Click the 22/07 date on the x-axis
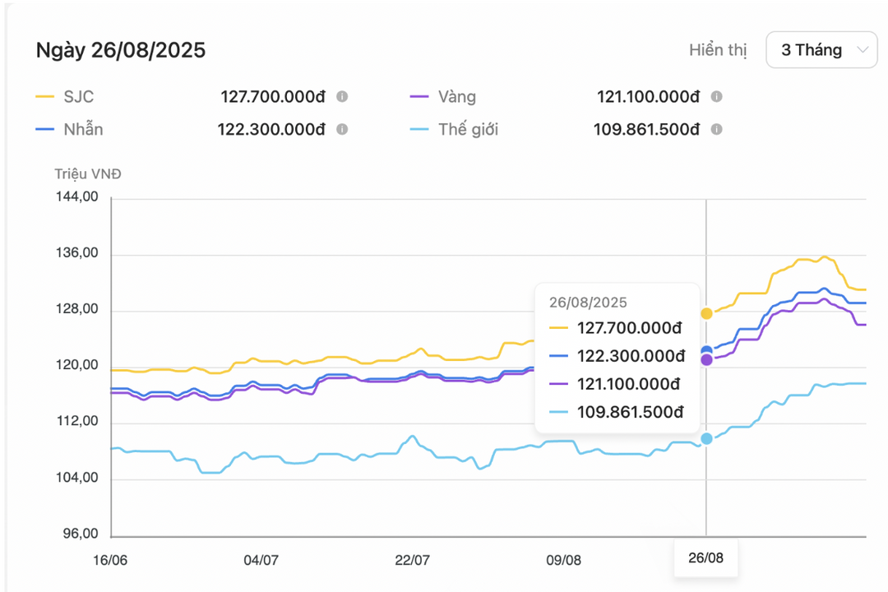The width and height of the screenshot is (888, 592). point(412,560)
